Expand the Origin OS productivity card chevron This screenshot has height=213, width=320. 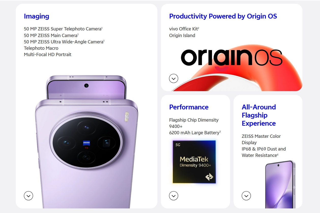coord(174,78)
